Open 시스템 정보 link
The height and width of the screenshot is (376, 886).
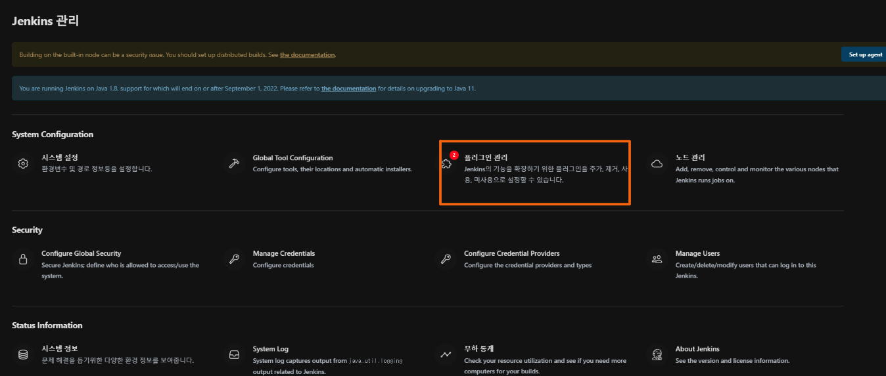tap(60, 348)
